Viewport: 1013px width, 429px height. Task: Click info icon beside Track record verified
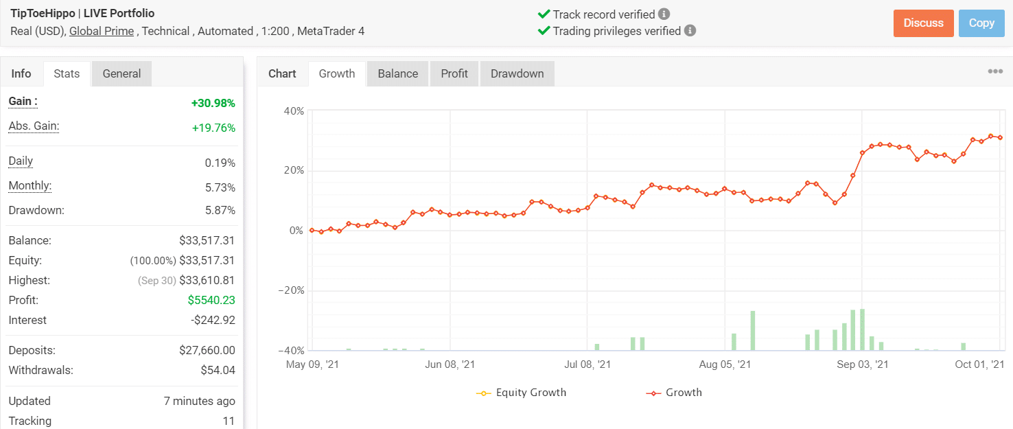click(x=664, y=14)
